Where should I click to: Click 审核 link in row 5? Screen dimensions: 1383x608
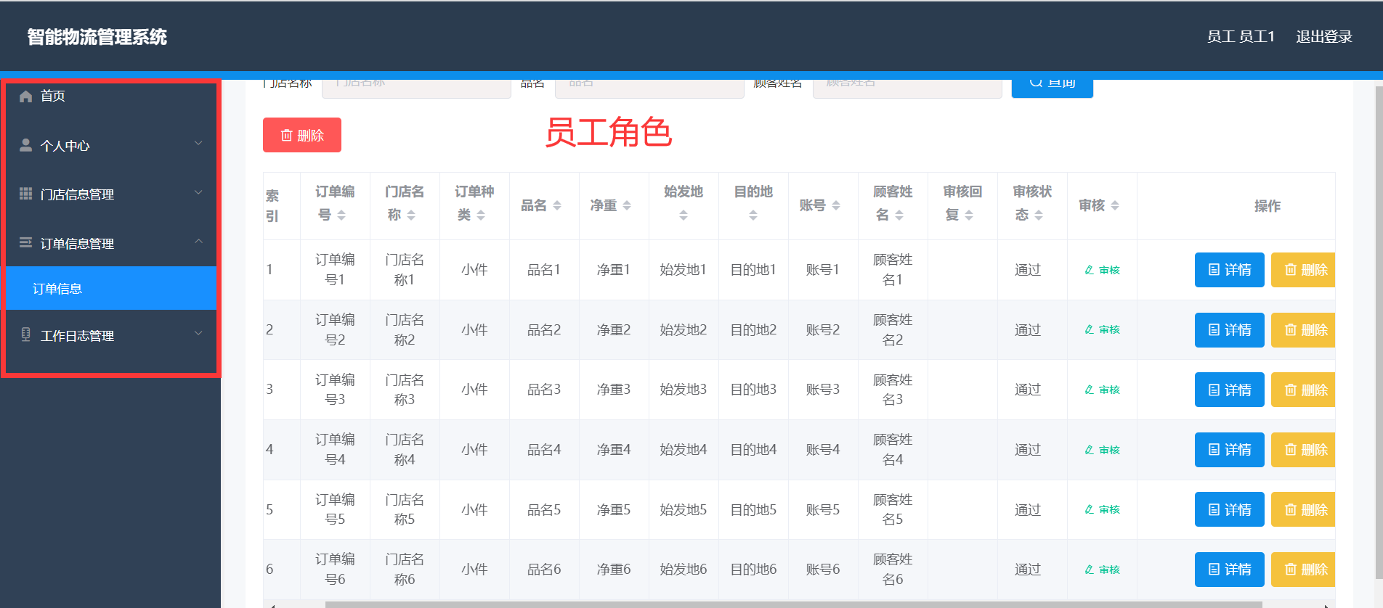1102,509
